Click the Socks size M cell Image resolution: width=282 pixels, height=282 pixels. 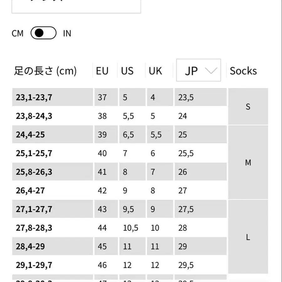[248, 163]
